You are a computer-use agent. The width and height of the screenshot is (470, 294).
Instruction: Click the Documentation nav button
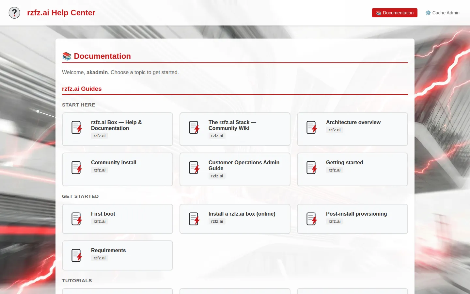coord(395,13)
